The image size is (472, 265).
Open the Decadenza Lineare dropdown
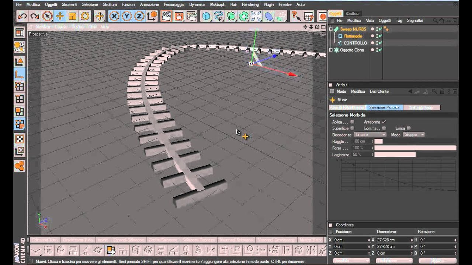click(370, 135)
